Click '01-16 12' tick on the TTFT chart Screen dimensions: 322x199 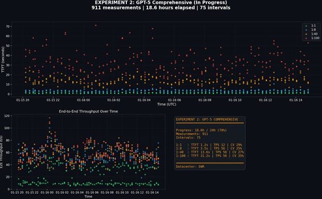(x=265, y=100)
